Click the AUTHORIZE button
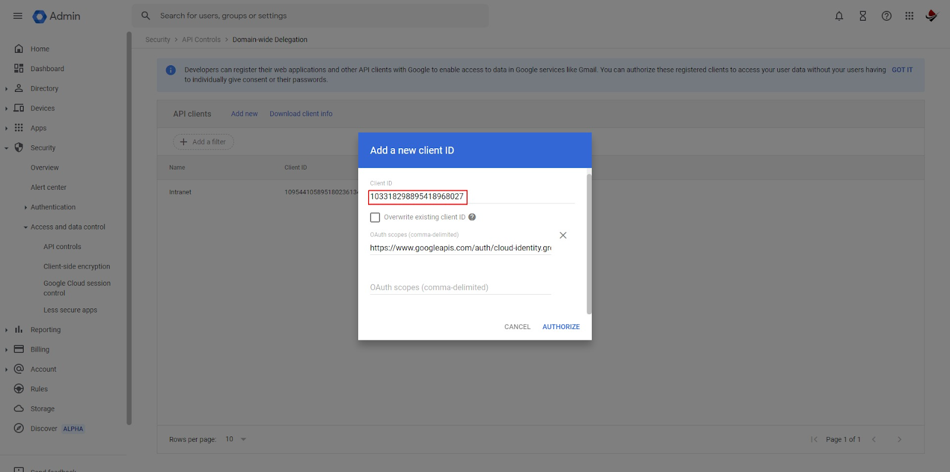950x472 pixels. (x=561, y=327)
